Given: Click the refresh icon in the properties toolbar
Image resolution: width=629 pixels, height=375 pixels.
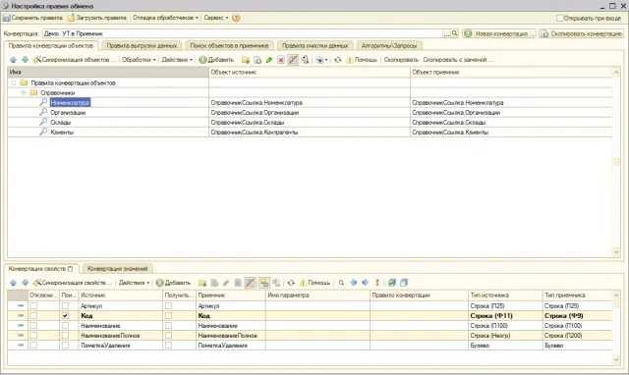Looking at the screenshot, I should point(291,283).
